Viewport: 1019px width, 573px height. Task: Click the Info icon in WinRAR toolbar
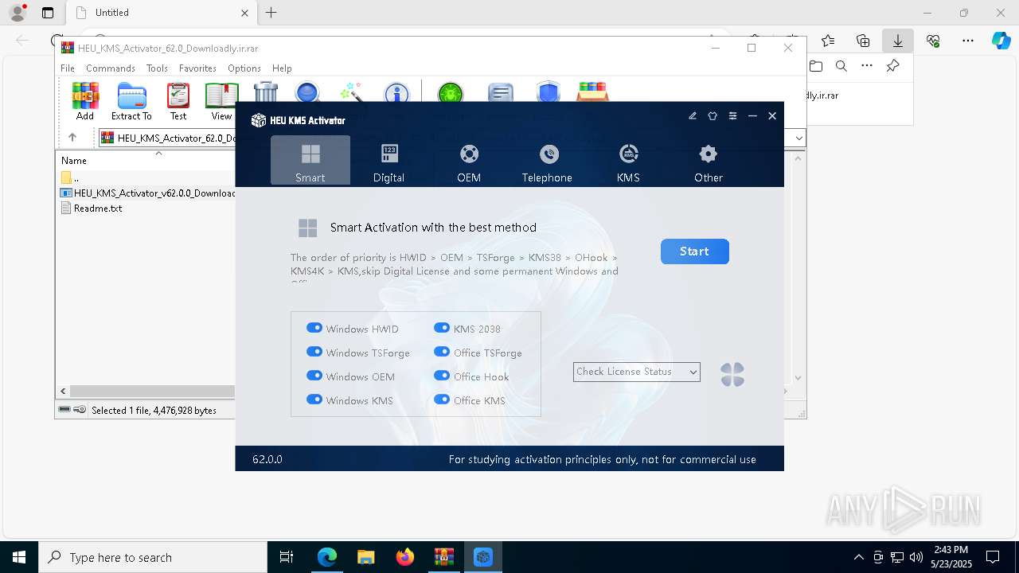click(x=396, y=92)
